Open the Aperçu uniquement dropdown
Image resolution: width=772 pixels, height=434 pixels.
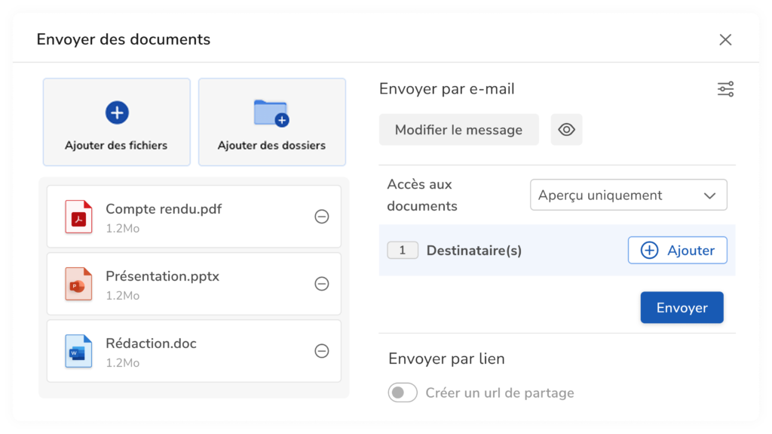[628, 195]
